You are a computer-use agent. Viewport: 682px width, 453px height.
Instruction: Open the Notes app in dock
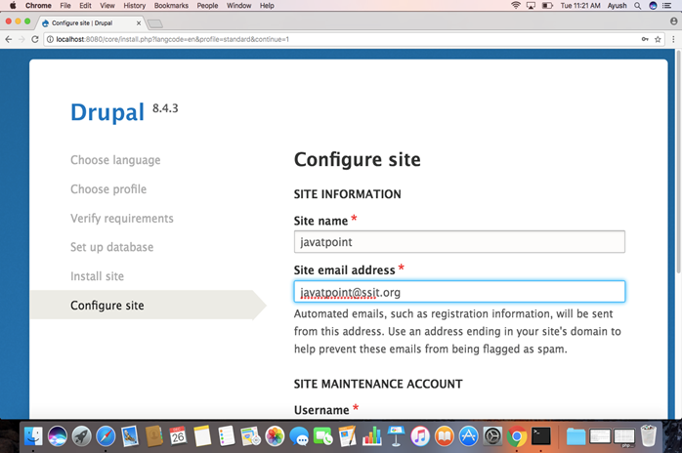coord(202,436)
